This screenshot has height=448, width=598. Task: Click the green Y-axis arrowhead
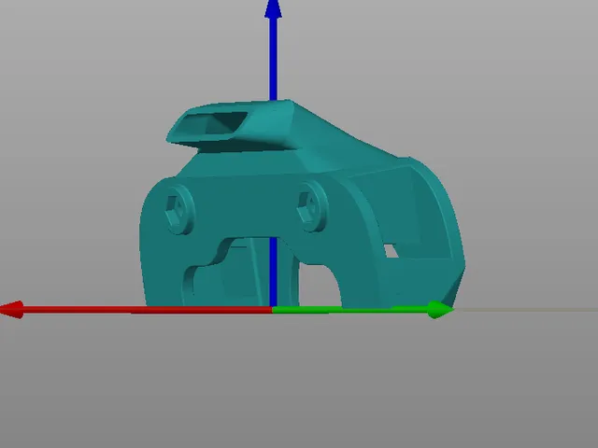(x=440, y=309)
